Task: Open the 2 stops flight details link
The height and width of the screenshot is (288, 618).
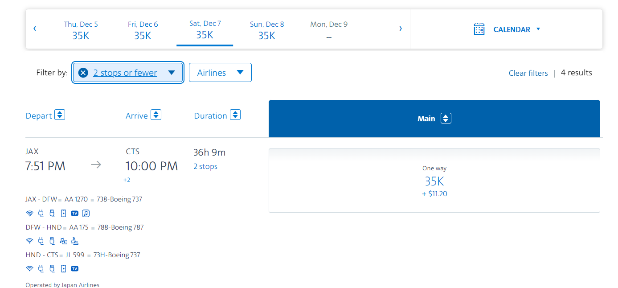Action: [x=205, y=166]
